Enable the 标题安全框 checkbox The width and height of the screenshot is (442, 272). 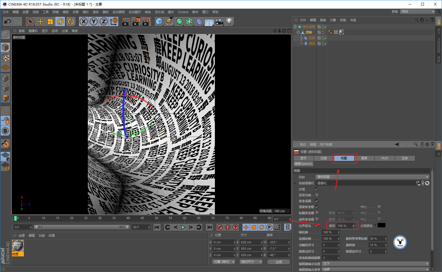[317, 213]
